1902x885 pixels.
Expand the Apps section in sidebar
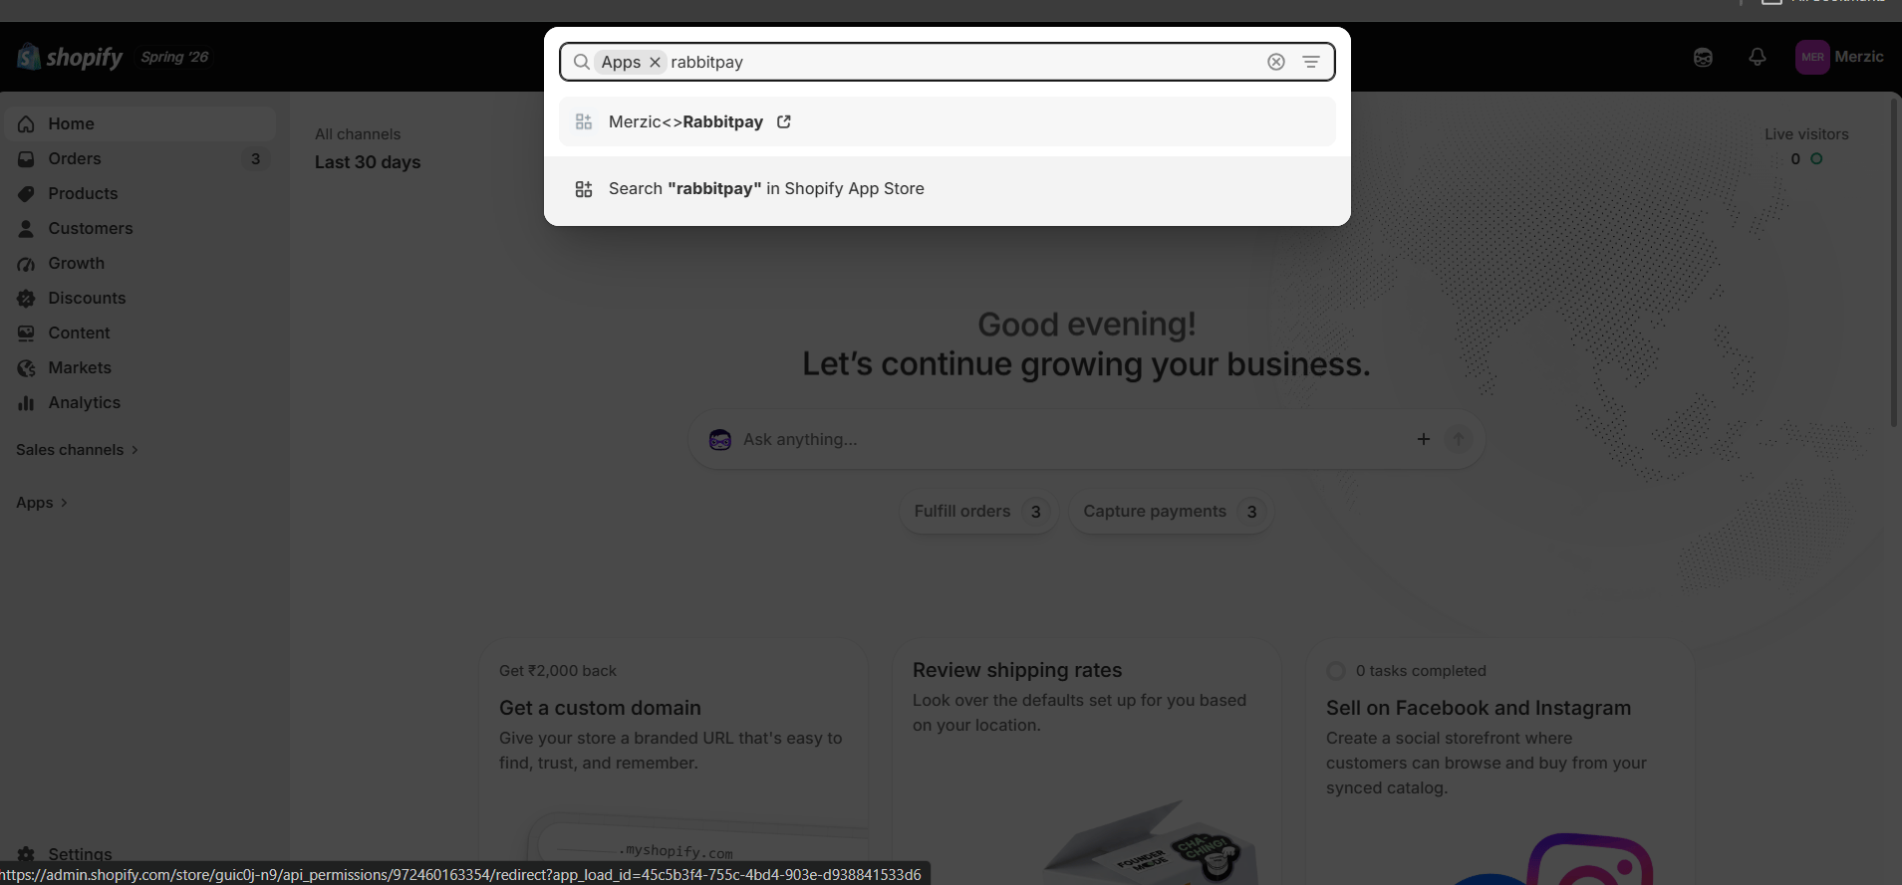click(41, 503)
